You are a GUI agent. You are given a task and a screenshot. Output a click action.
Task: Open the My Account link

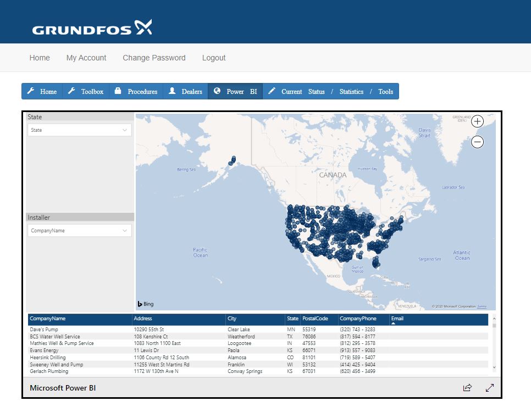click(x=86, y=58)
